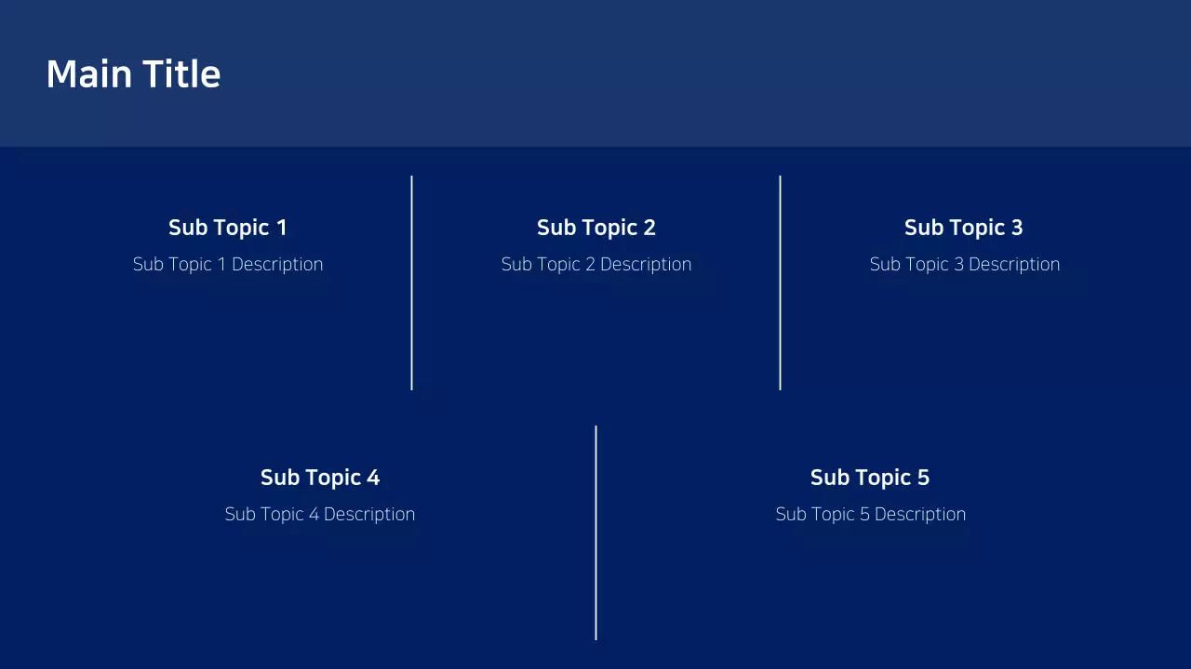Click the Sub Topic 3 Description text

(x=964, y=264)
